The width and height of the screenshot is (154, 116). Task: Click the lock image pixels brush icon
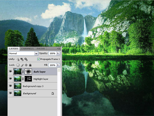click(x=22, y=65)
